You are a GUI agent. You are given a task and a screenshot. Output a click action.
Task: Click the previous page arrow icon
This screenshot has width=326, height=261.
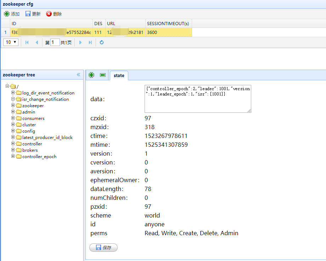click(36, 42)
